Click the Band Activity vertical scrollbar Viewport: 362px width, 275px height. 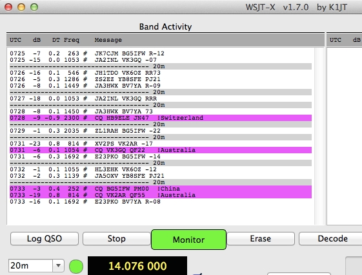tap(319, 136)
